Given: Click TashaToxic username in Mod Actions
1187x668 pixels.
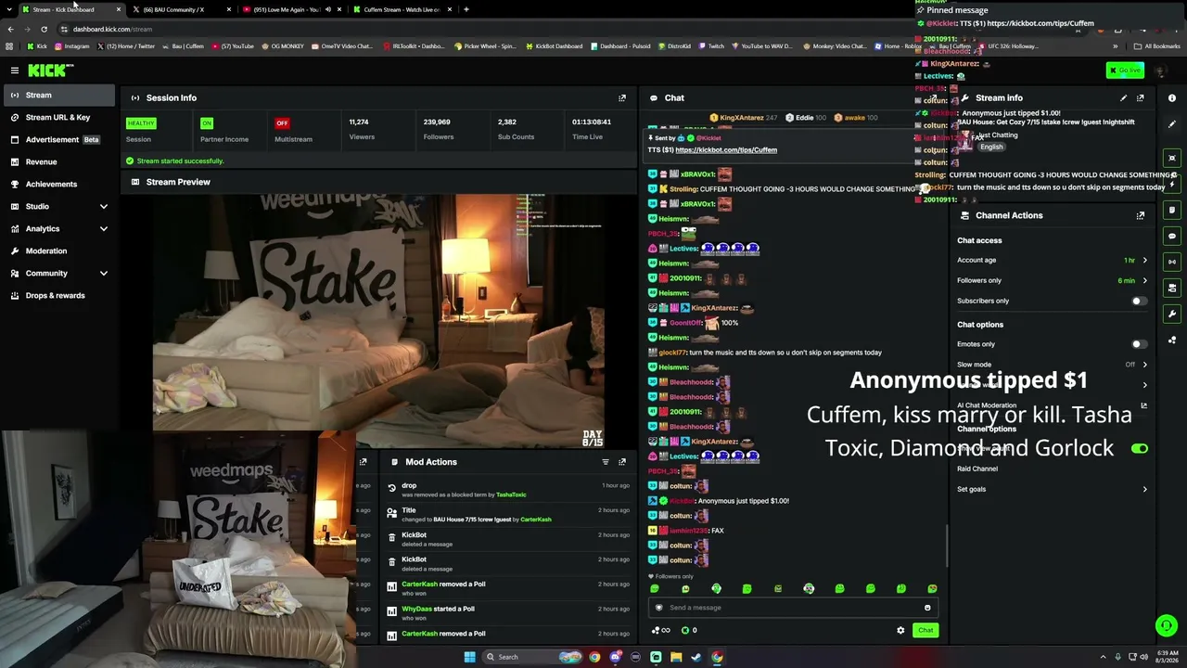Looking at the screenshot, I should [x=511, y=495].
